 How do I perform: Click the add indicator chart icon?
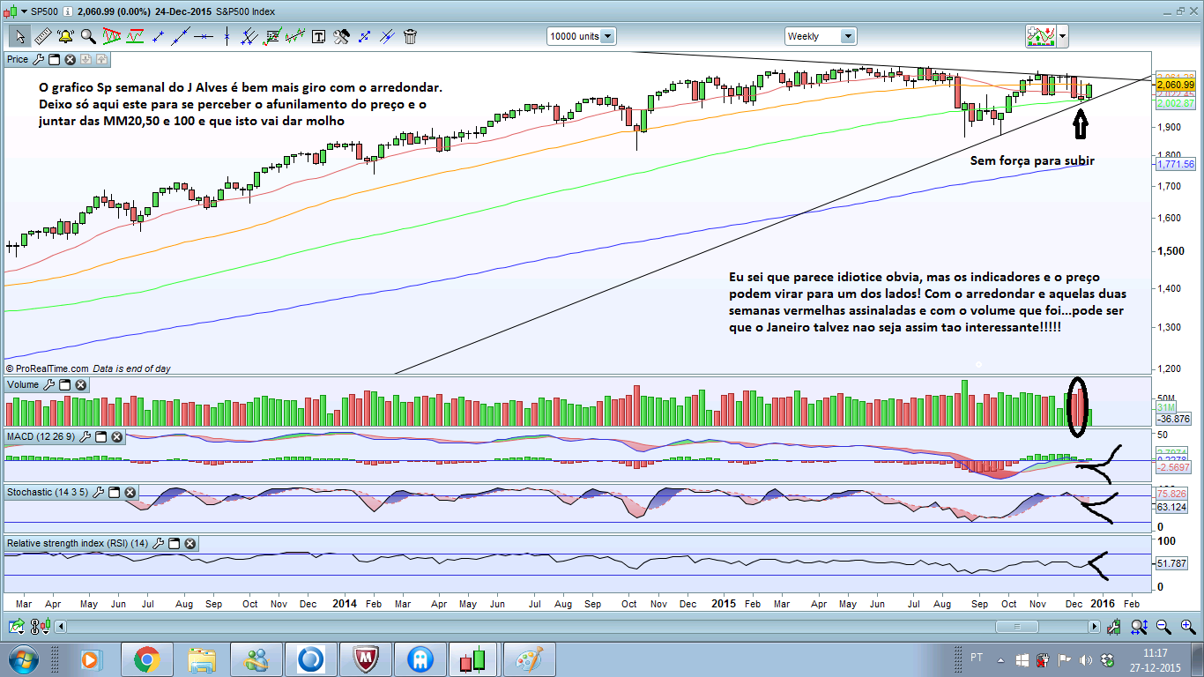[x=1042, y=36]
